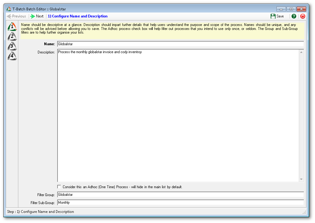Maximize the Batch Editor window
The width and height of the screenshot is (315, 223).
tap(291, 9)
